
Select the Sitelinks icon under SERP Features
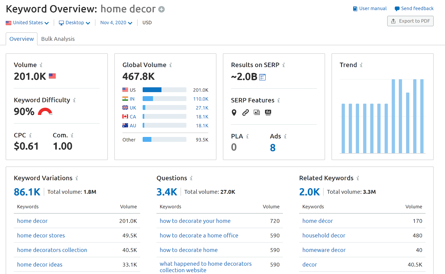click(x=245, y=112)
